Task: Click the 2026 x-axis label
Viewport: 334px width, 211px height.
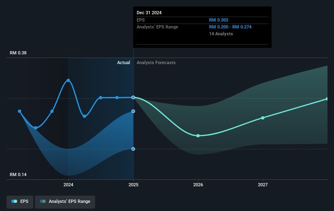Action: pyautogui.click(x=198, y=185)
